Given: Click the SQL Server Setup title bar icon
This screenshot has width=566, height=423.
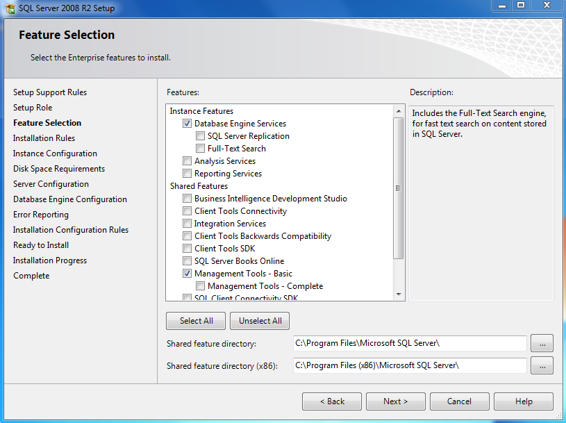Looking at the screenshot, I should pyautogui.click(x=10, y=8).
